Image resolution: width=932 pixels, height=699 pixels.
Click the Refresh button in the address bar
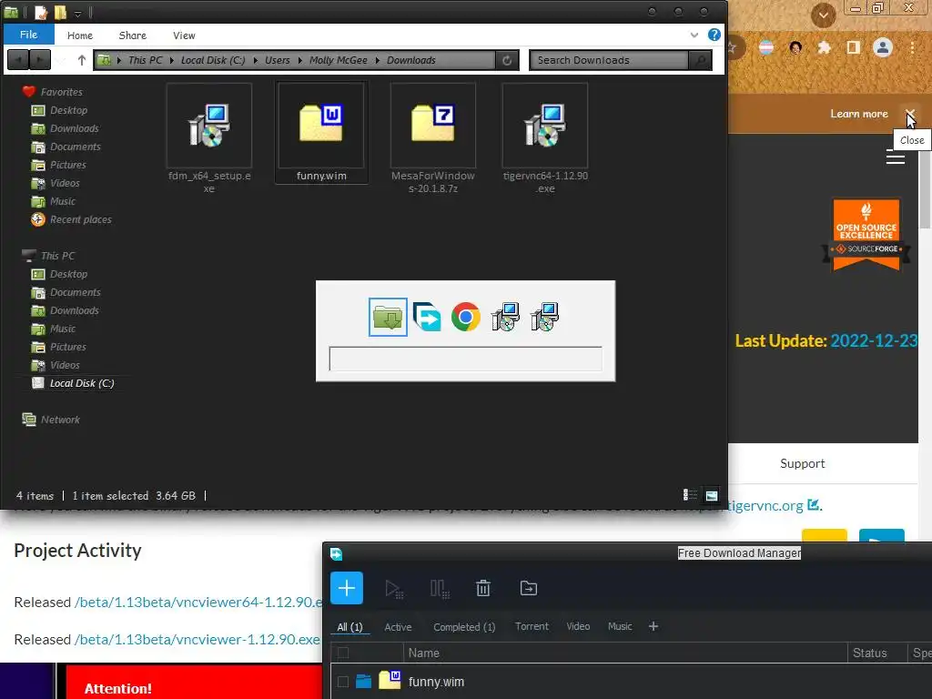(507, 60)
